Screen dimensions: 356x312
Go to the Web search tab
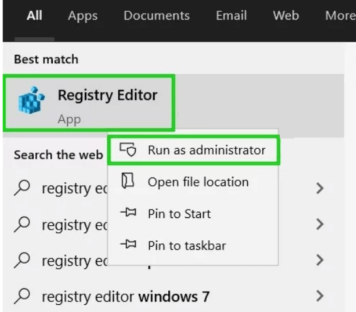[286, 16]
